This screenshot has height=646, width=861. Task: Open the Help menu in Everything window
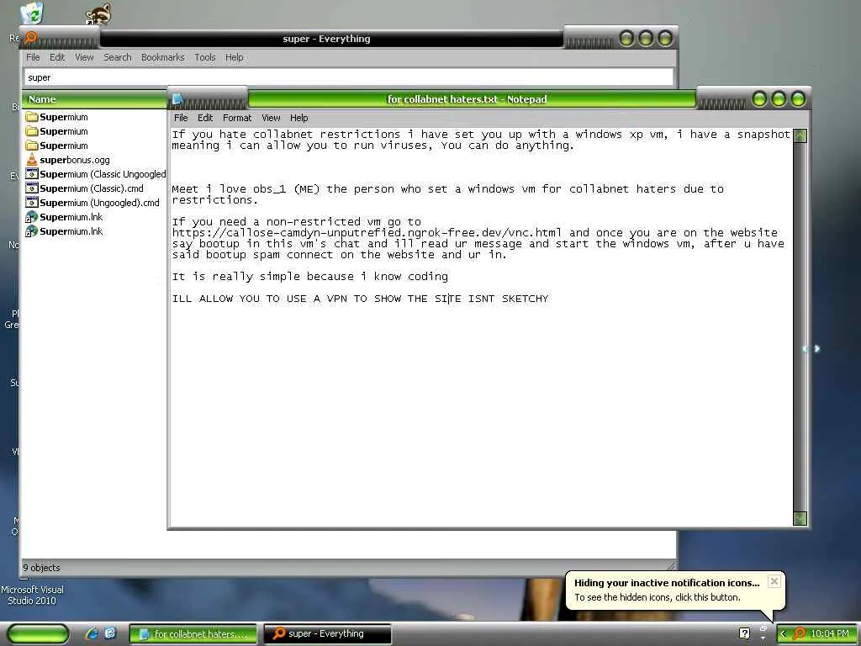tap(234, 57)
